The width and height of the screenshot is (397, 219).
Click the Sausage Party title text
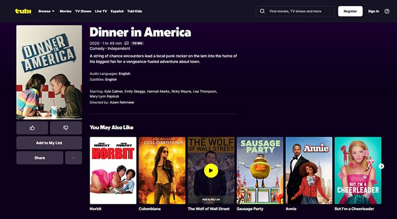click(250, 209)
